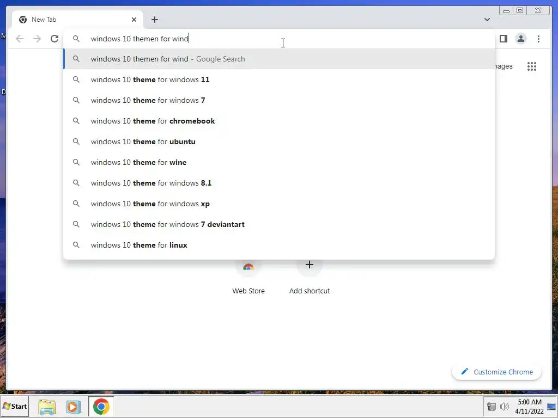Choose 'windows 7 deviantart' suggestion
Viewport: 558px width, 418px height.
pyautogui.click(x=279, y=224)
